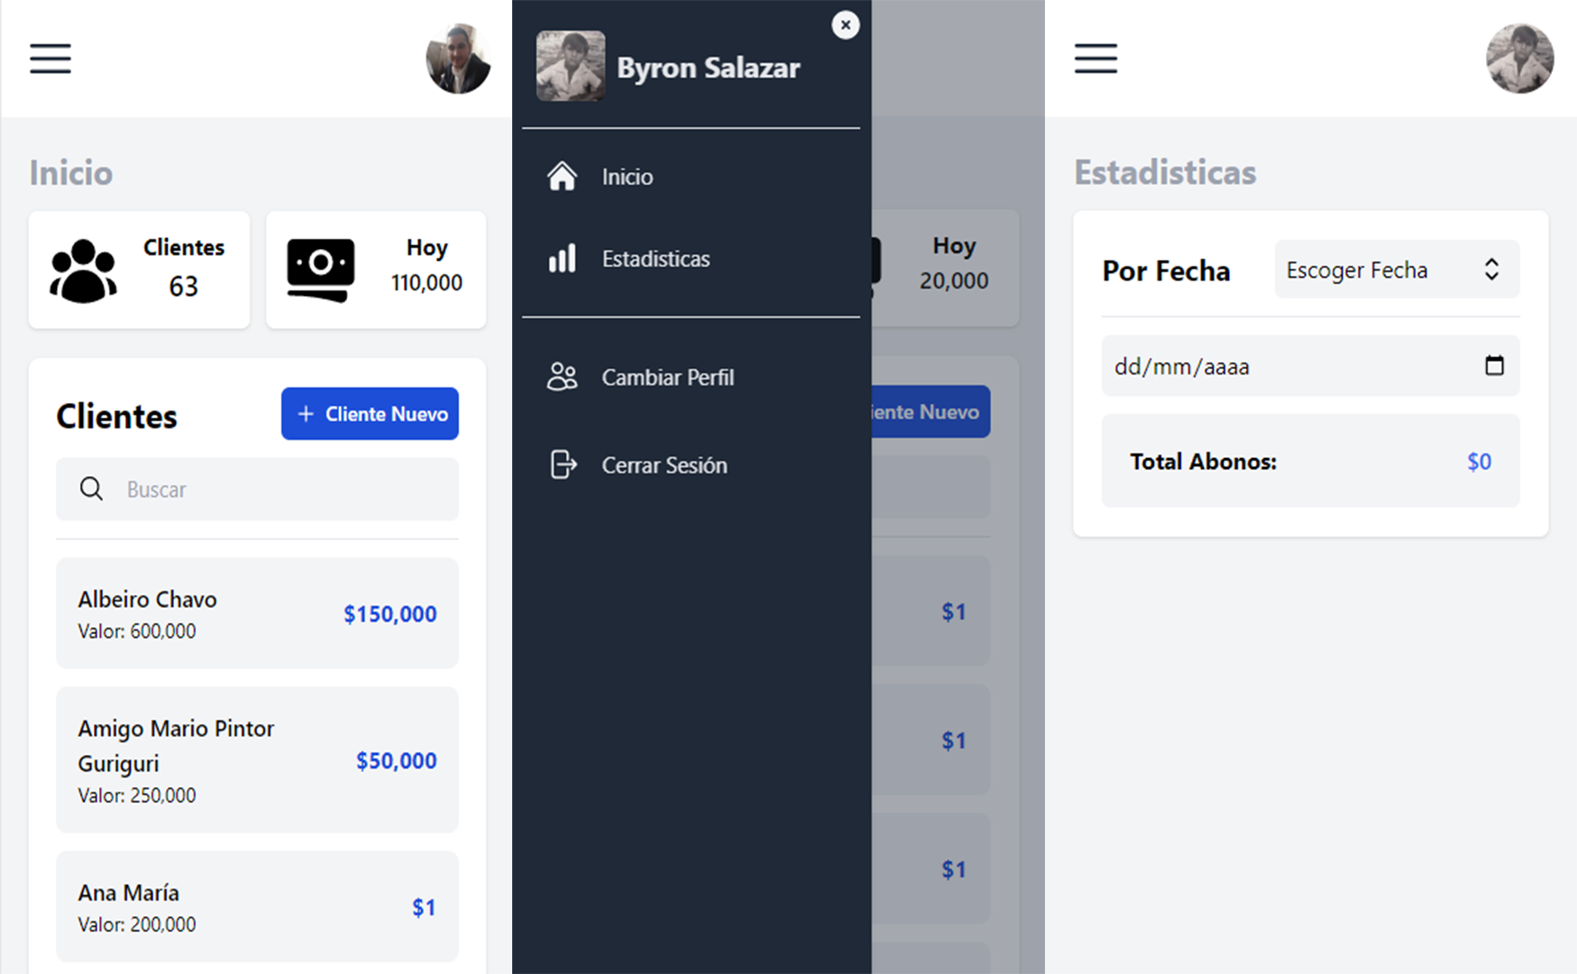The width and height of the screenshot is (1577, 974).
Task: Open Amigo Mario Pintor Guriguri client
Action: [x=257, y=759]
